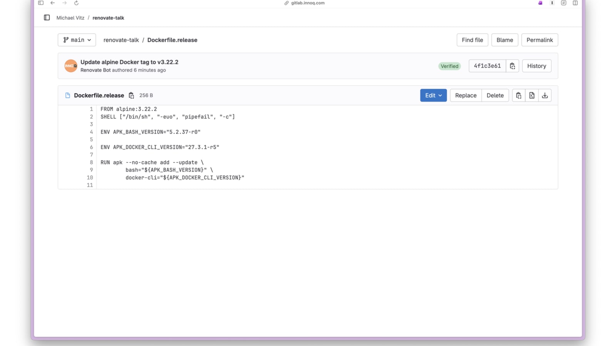
Task: Copy file path next to Dockerfile.release
Action: pyautogui.click(x=131, y=95)
